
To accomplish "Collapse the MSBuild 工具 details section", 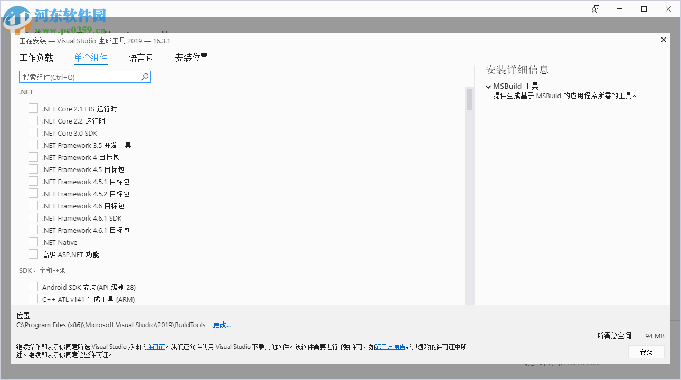I will tap(488, 86).
